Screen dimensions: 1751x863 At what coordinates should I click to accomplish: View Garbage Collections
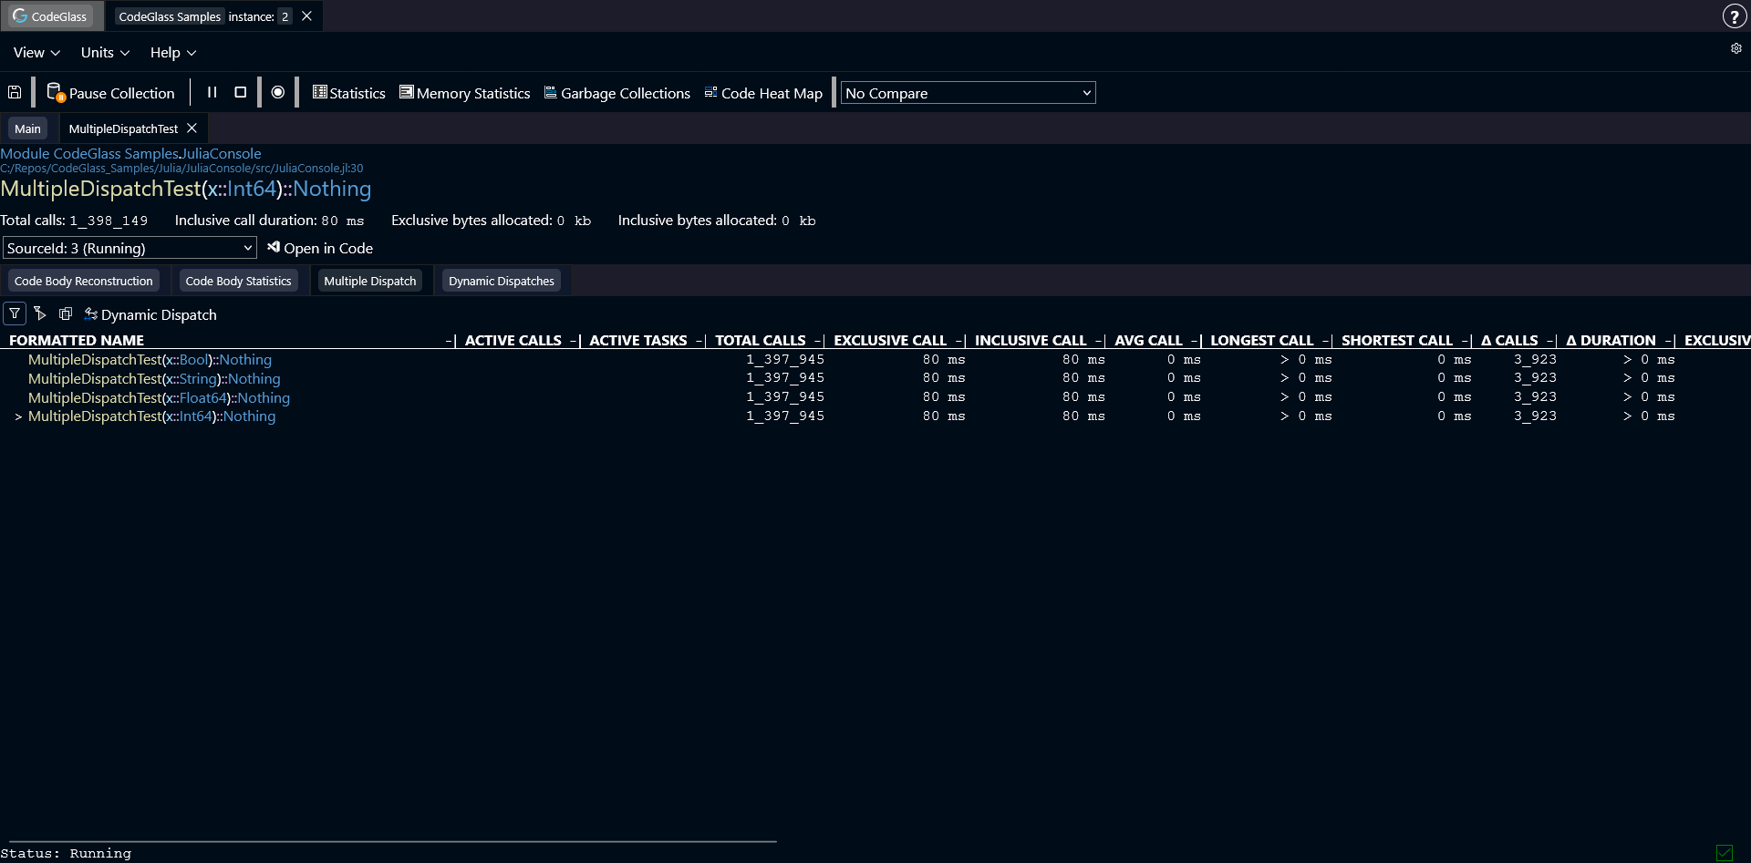(617, 92)
